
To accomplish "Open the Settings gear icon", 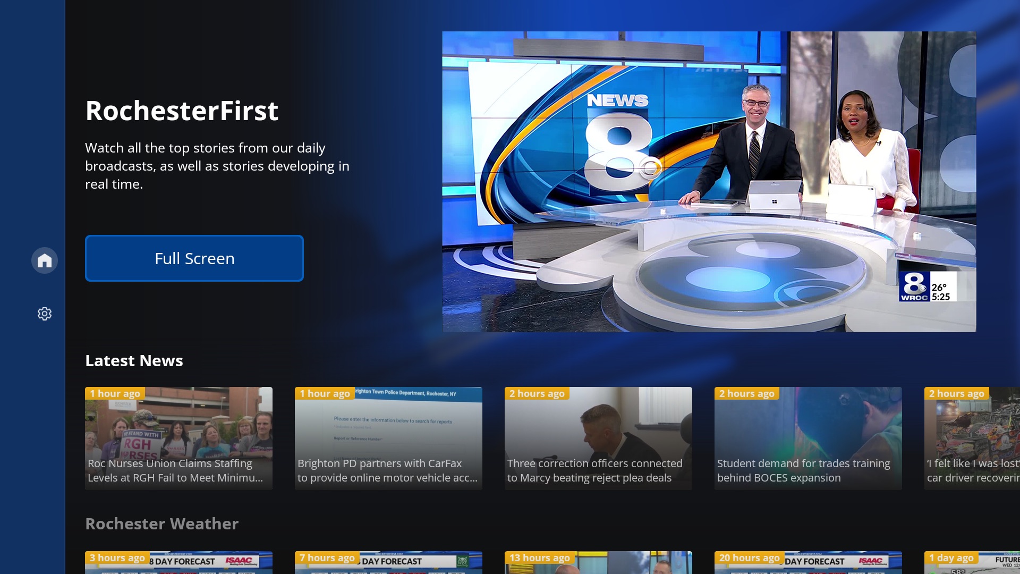I will pyautogui.click(x=45, y=314).
